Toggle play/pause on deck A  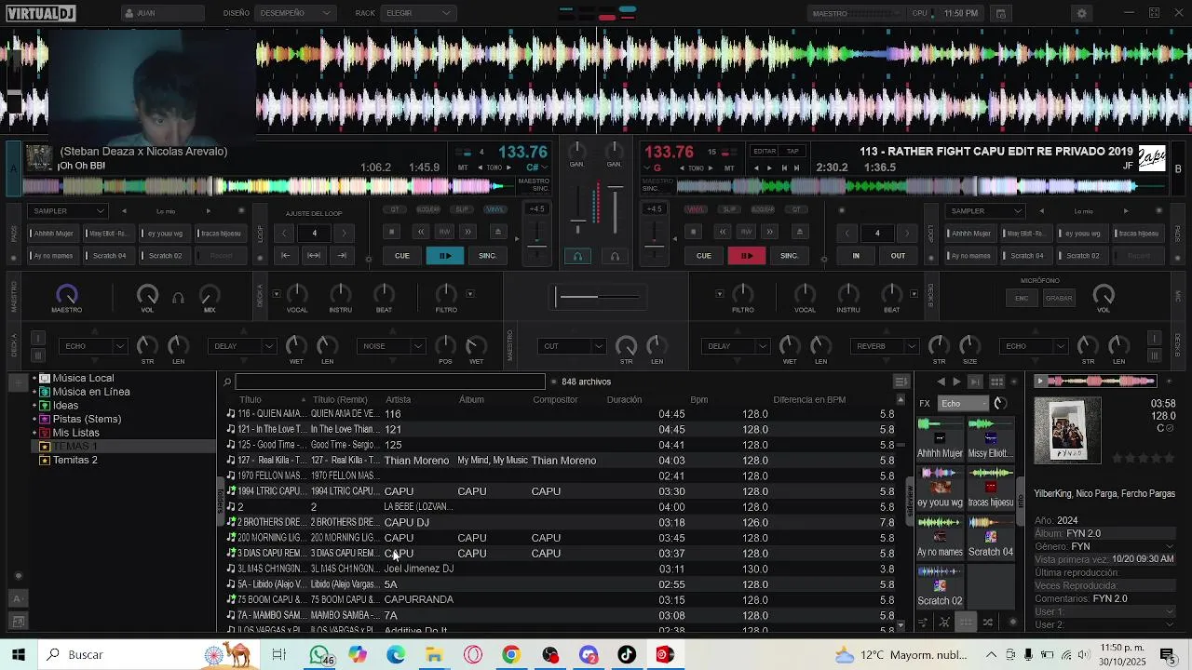(x=445, y=256)
